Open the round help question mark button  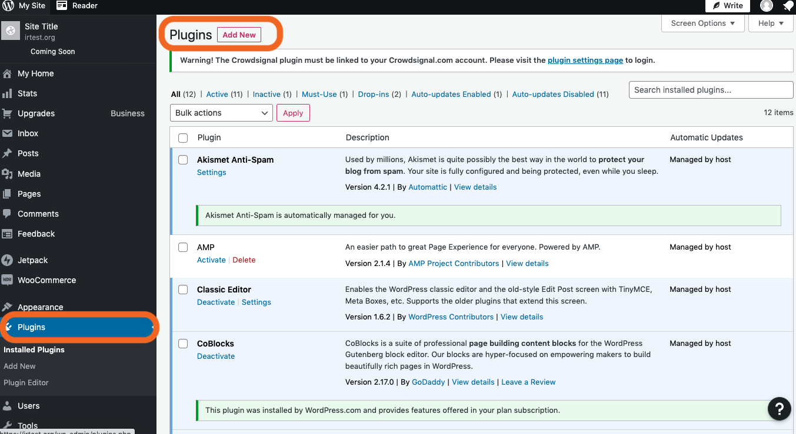point(780,409)
